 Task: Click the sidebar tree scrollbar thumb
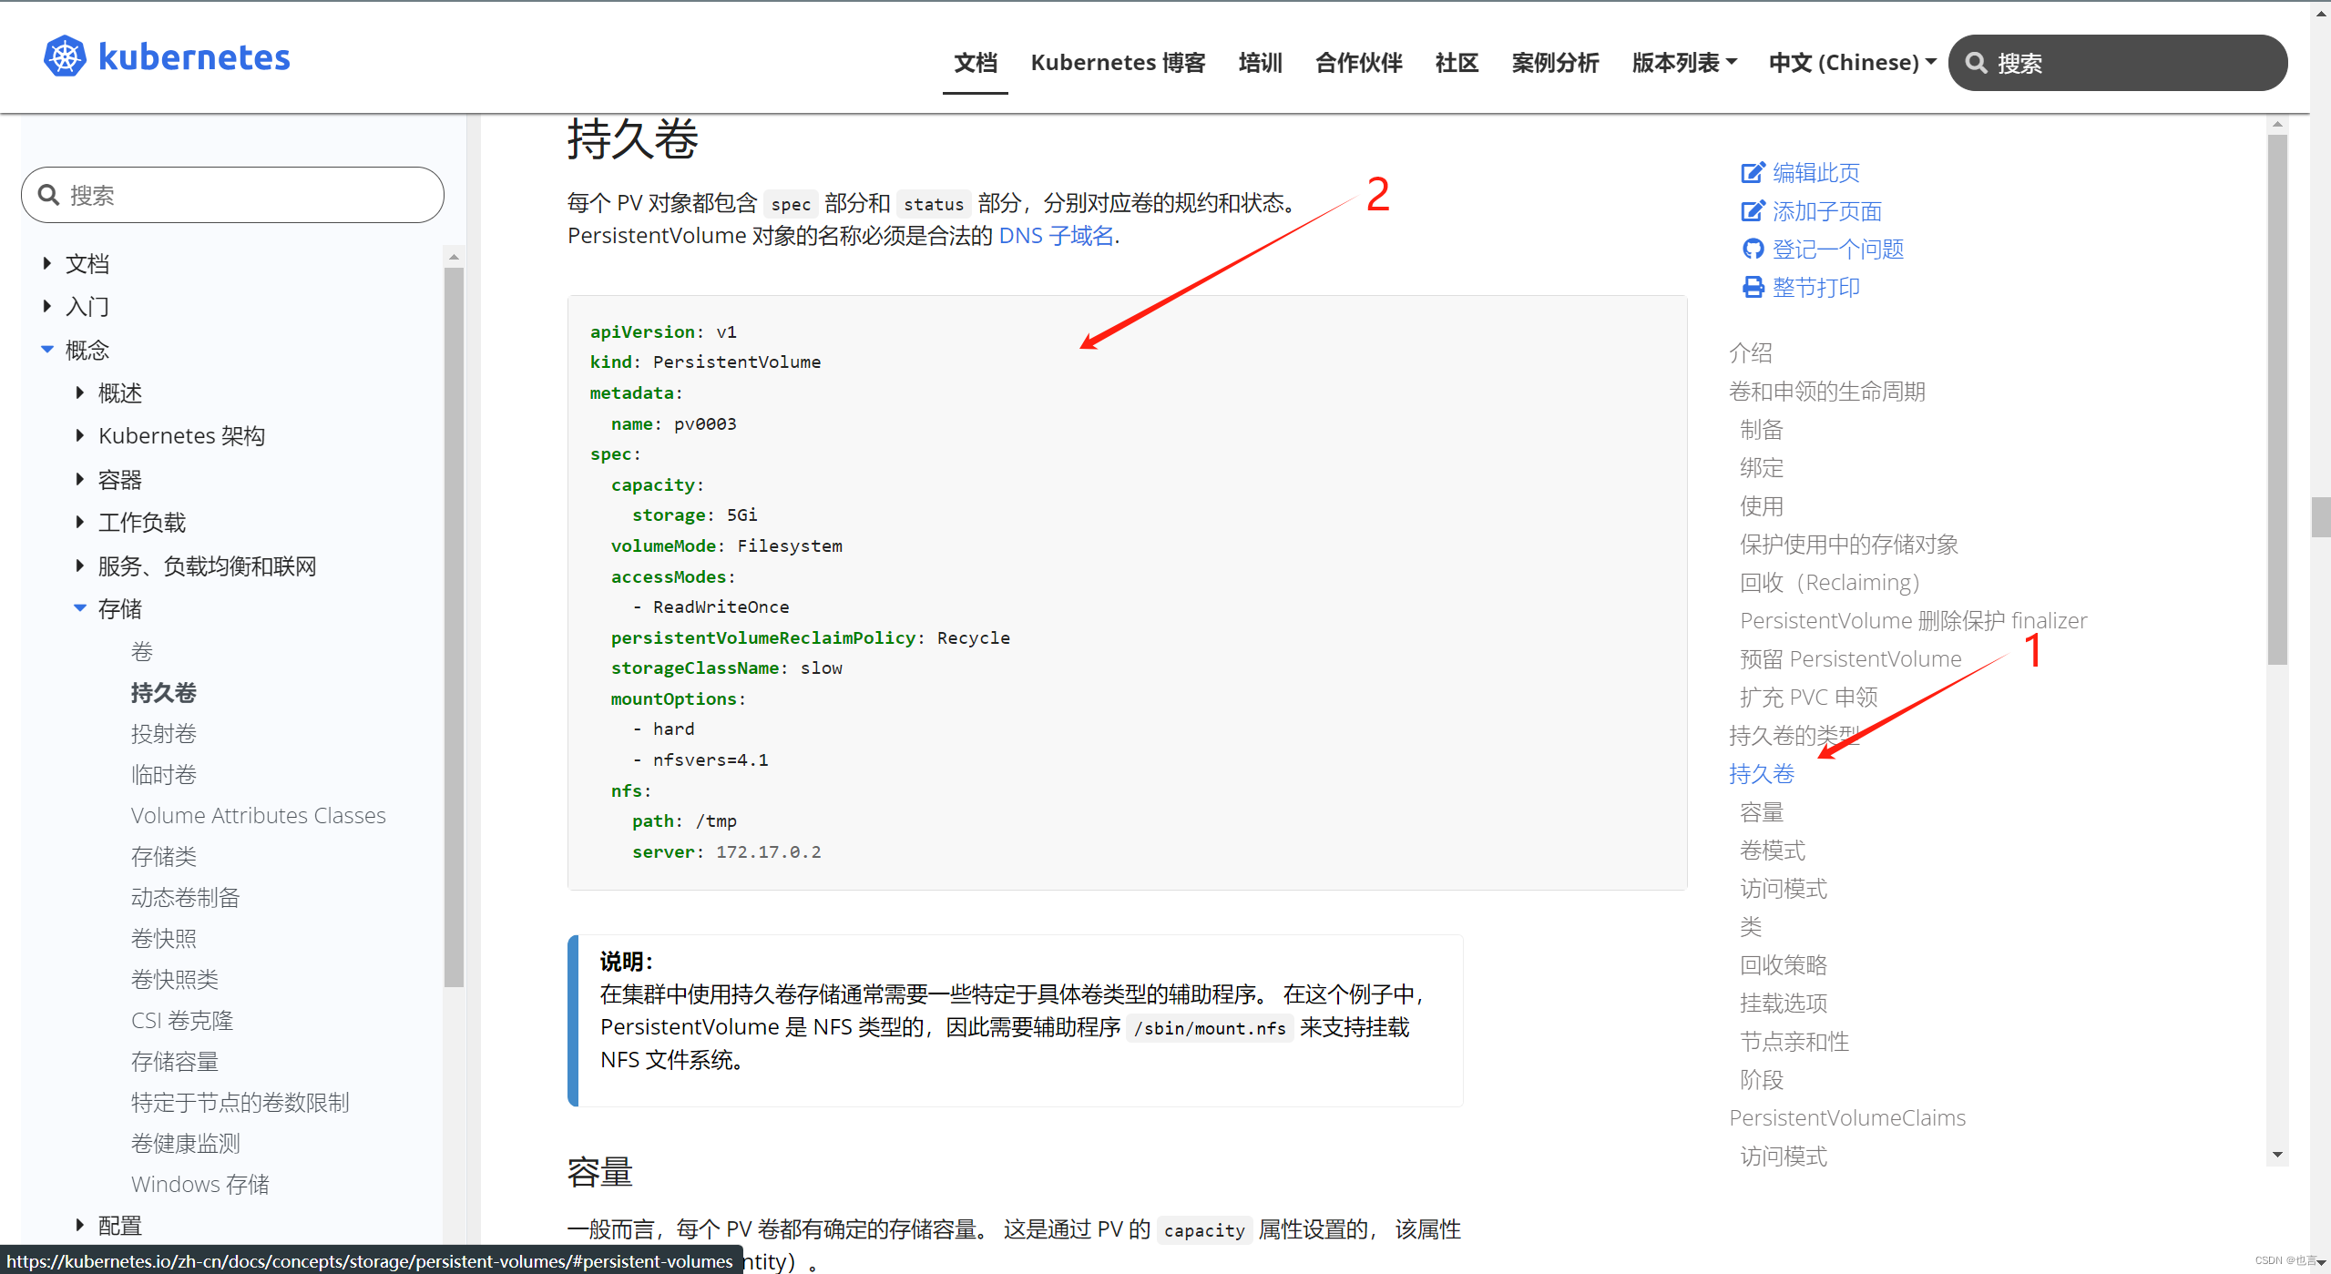pos(454,627)
